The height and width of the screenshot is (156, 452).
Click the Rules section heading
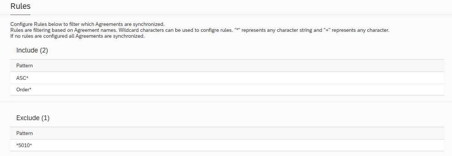point(20,6)
